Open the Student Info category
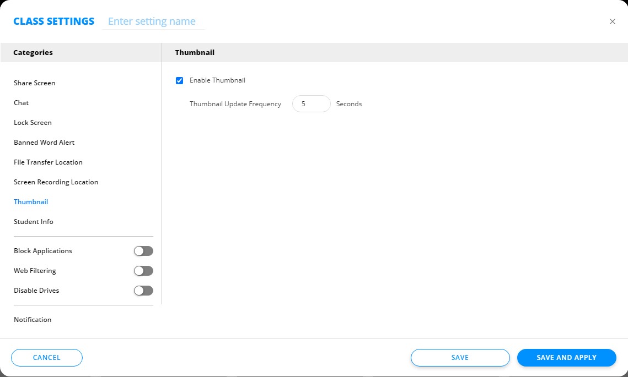This screenshot has width=628, height=377. [34, 222]
